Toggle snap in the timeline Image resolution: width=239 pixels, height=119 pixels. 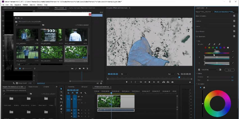coord(72,93)
